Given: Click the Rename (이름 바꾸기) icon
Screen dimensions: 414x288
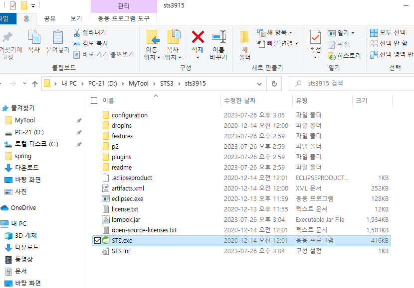Looking at the screenshot, I should coord(219,37).
